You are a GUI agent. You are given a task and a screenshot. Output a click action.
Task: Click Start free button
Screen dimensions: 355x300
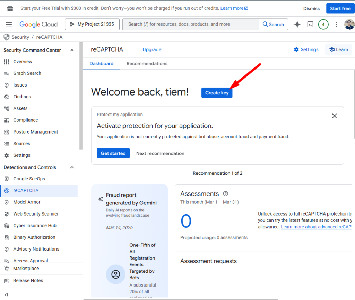click(340, 9)
